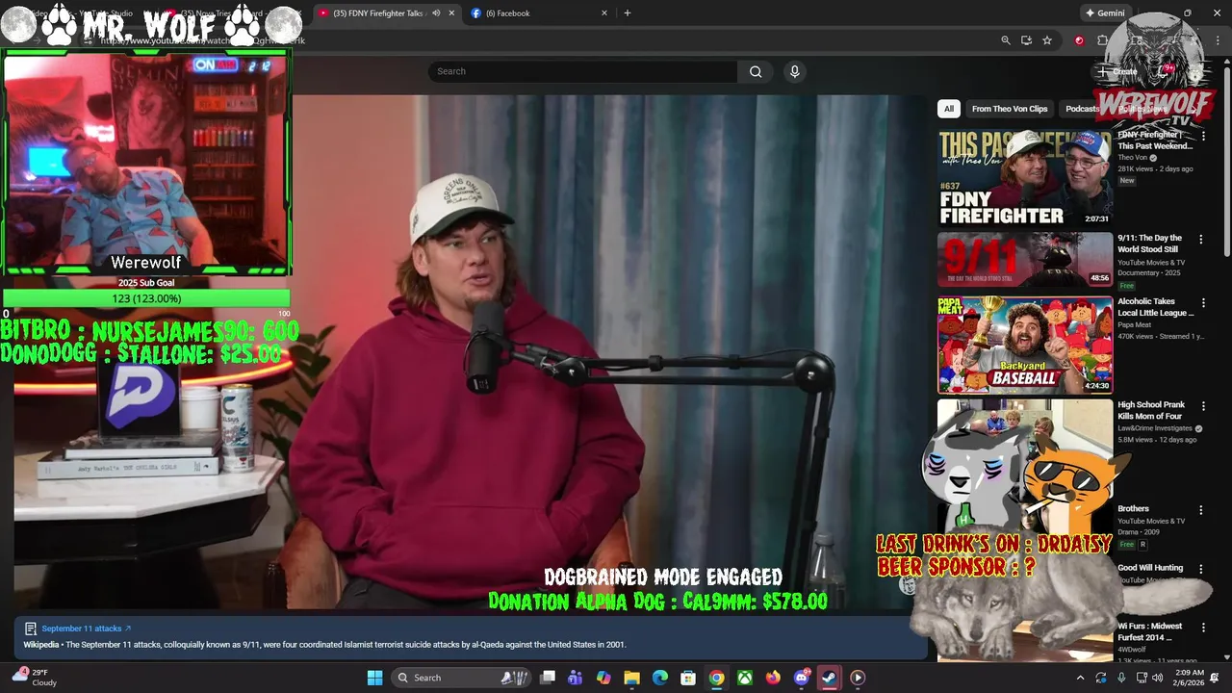Open more options for High School Prank video

click(x=1202, y=406)
